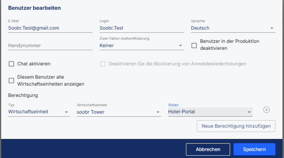Click the Rollen dropdown arrow
The width and height of the screenshot is (284, 158).
249,112
